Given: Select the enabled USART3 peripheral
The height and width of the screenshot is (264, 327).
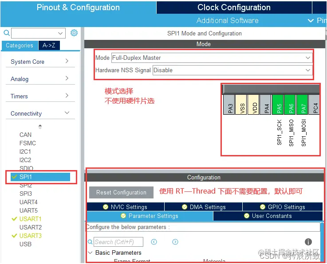Looking at the screenshot, I should pos(30,236).
